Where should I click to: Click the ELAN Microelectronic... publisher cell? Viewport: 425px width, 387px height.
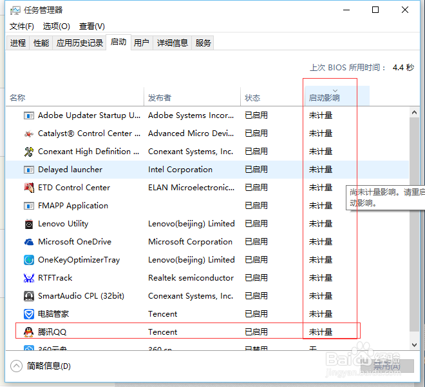tap(191, 188)
